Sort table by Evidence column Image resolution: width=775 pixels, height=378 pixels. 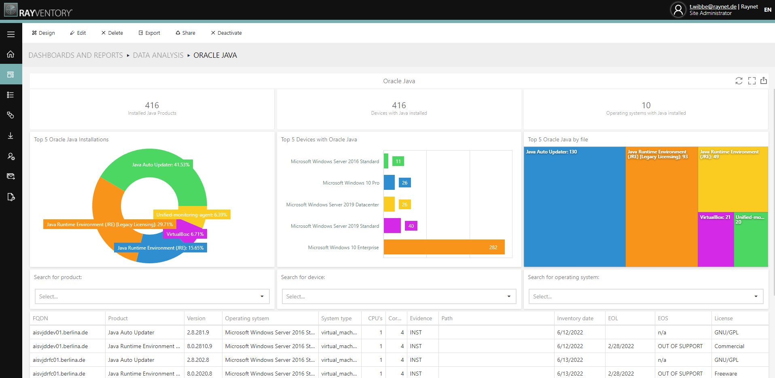point(423,318)
